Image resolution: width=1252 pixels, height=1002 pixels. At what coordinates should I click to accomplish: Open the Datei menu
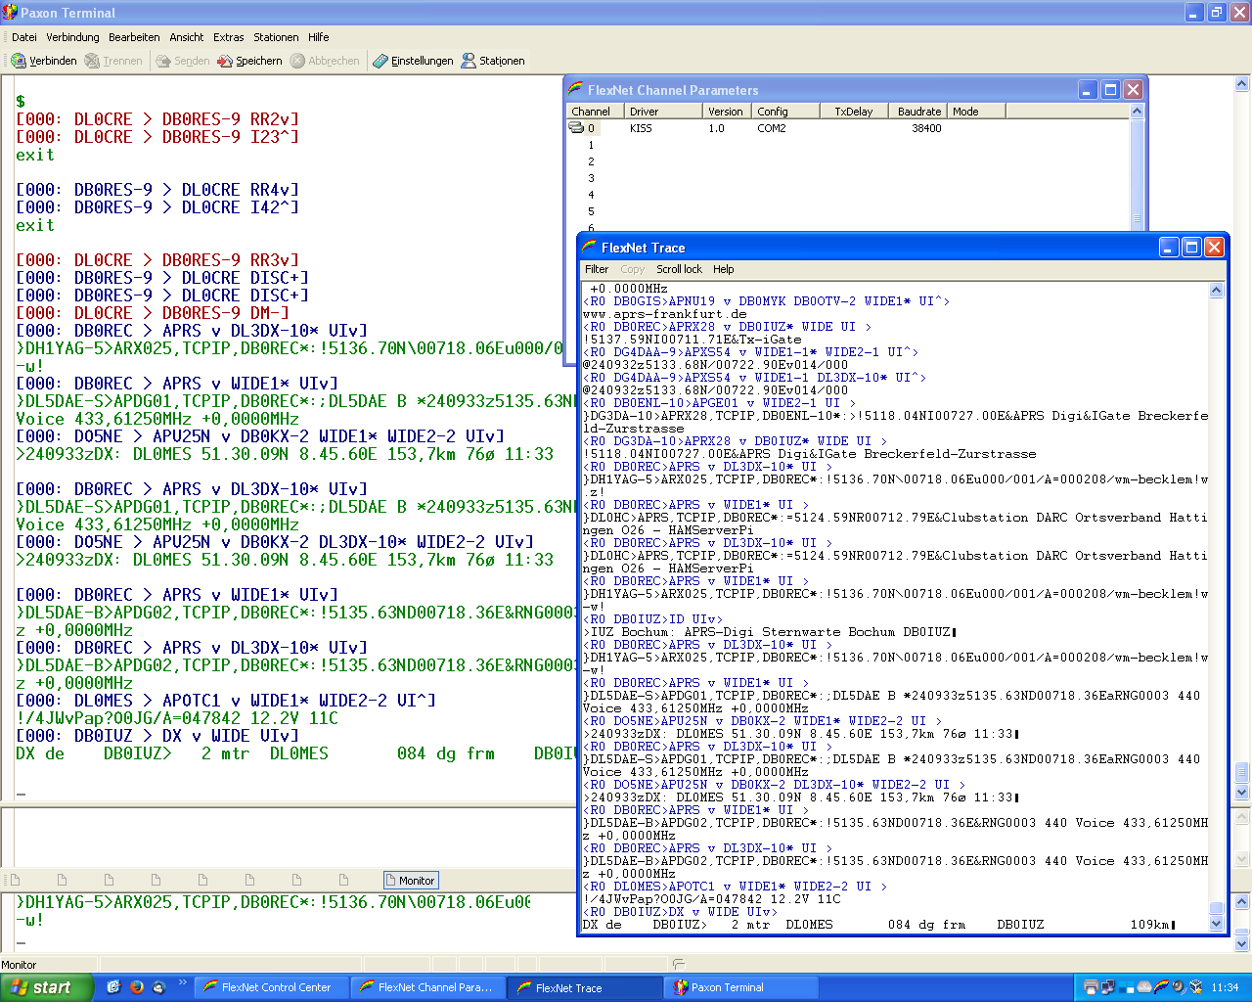24,37
